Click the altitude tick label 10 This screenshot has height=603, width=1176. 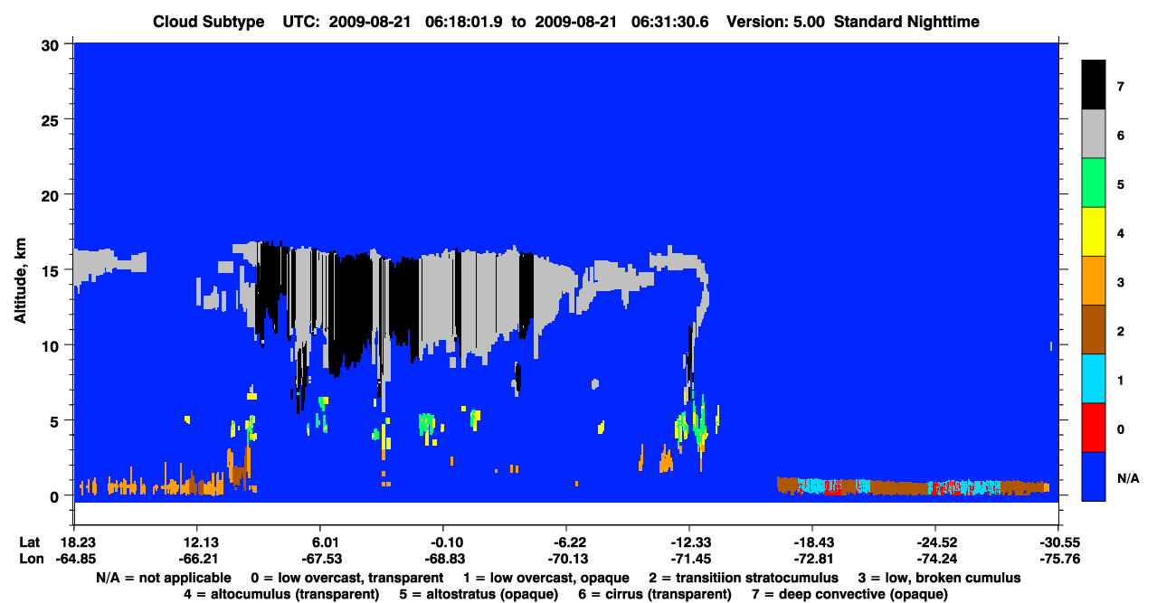(x=52, y=345)
